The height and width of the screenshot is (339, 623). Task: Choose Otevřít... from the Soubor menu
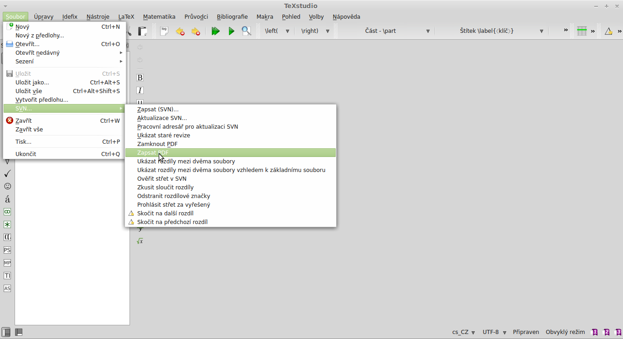[64, 44]
